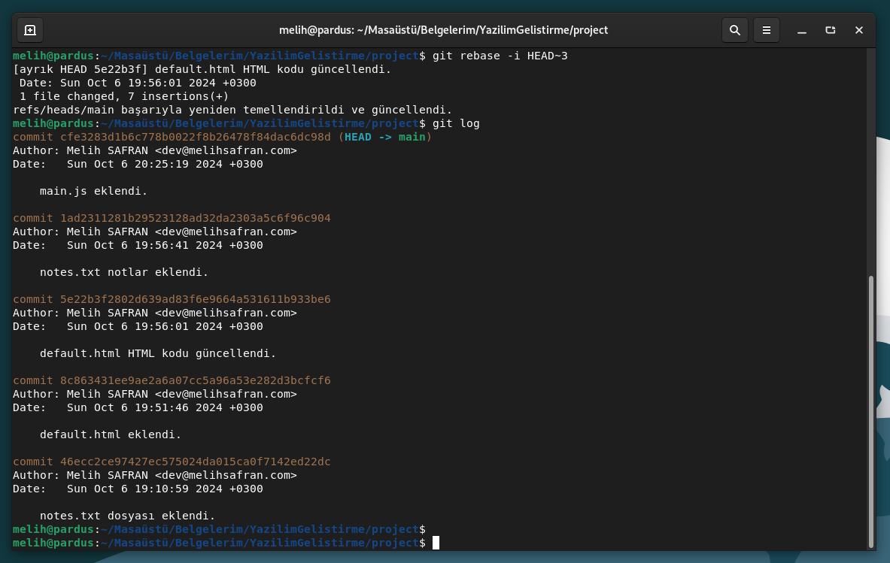Click the date 'Sun Oct 6 19:51:46 2024'
The height and width of the screenshot is (563, 890).
[144, 407]
